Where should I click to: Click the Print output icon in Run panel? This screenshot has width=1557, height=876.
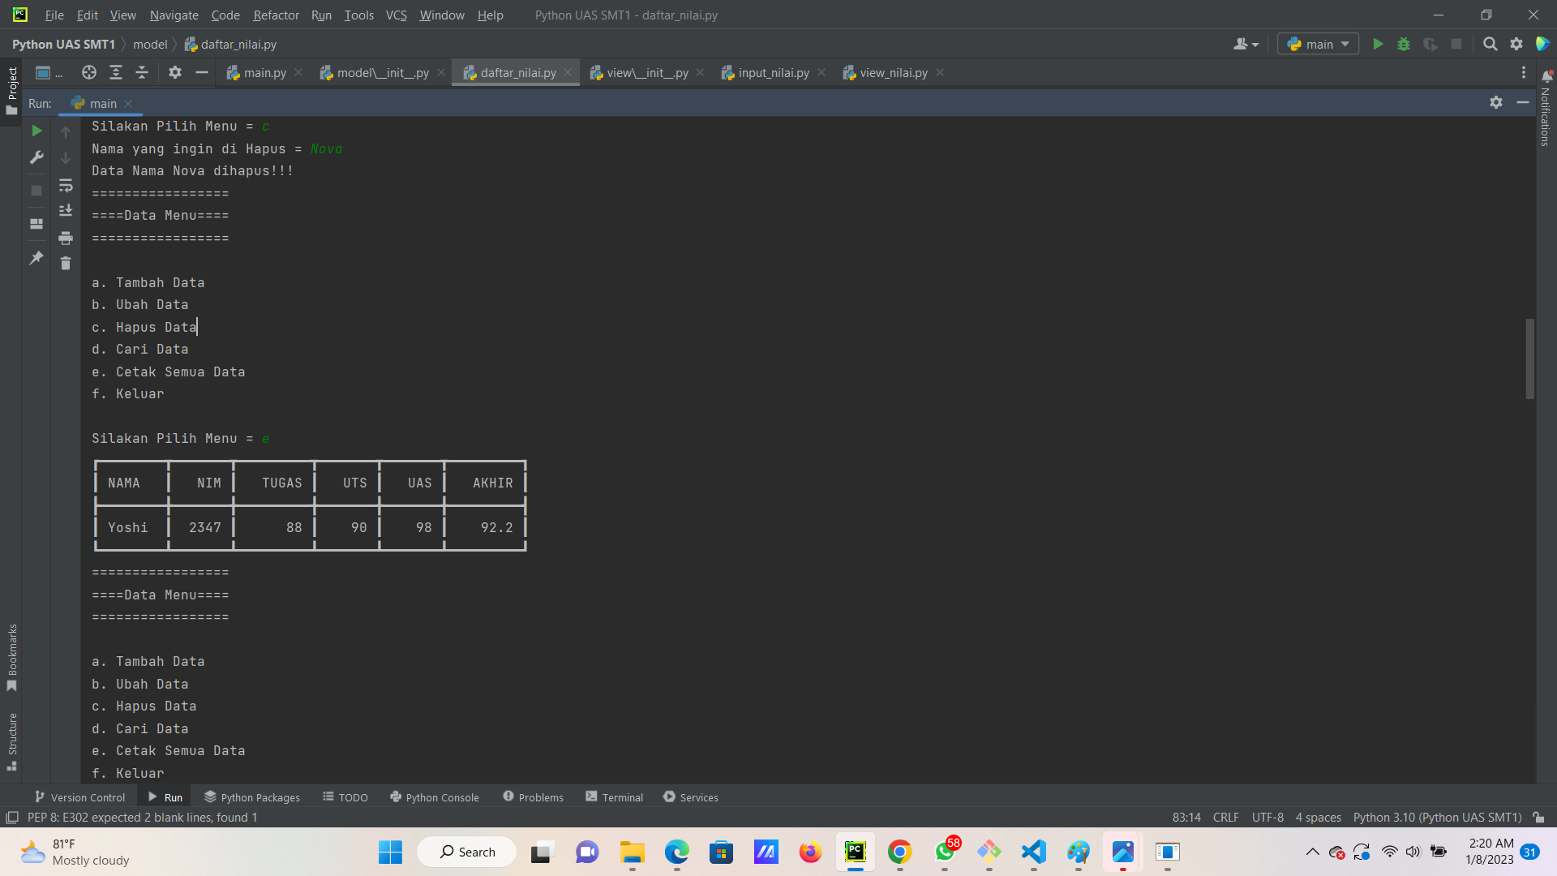click(x=66, y=238)
